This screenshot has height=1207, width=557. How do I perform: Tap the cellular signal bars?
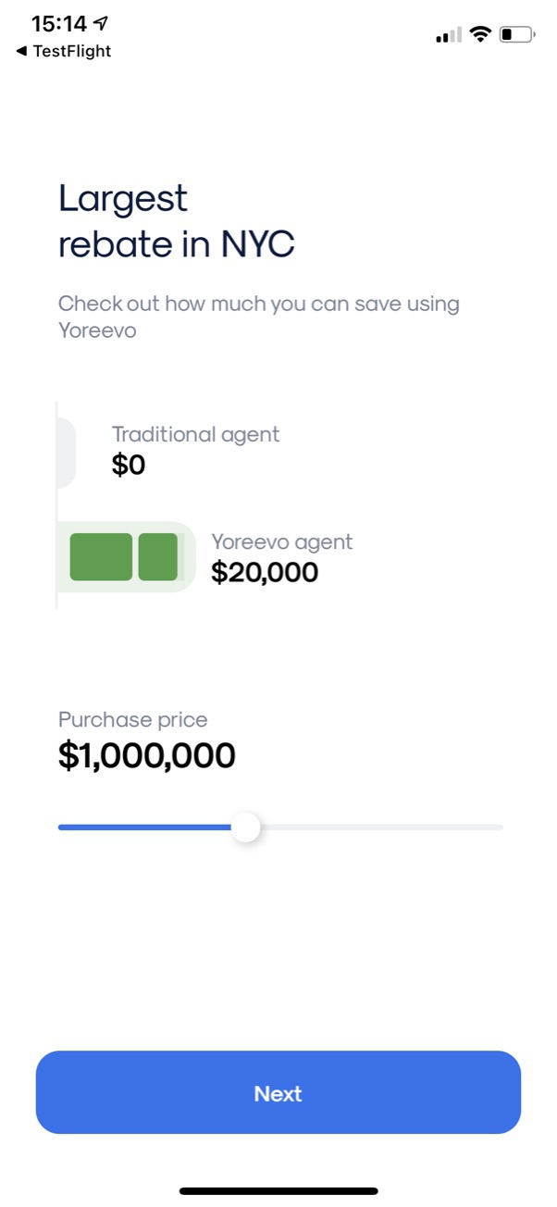click(x=448, y=36)
